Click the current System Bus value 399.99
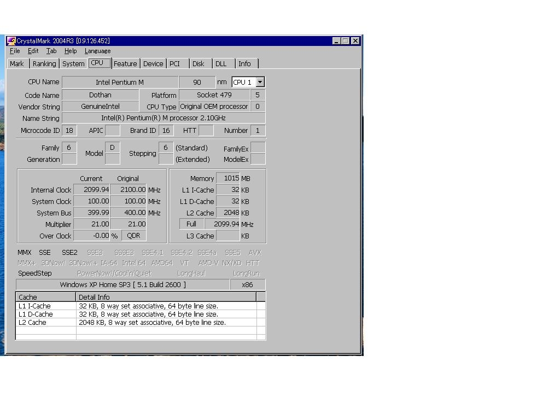 tap(92, 213)
